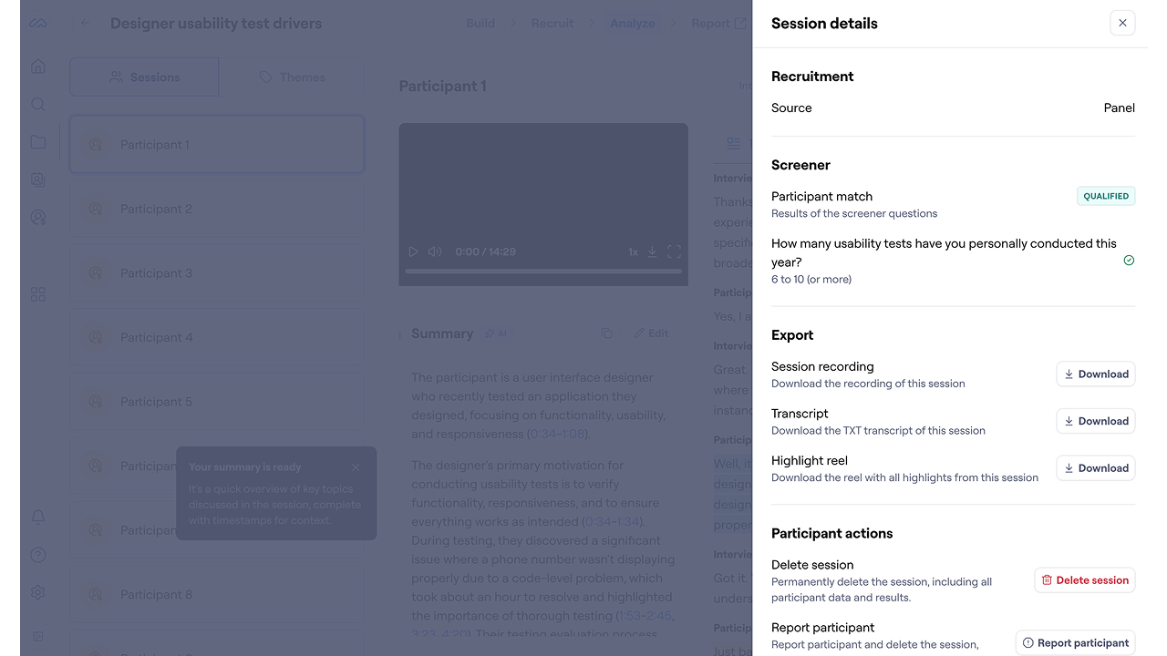Copy the summary with the copy icon
The width and height of the screenshot is (1167, 656).
pos(606,333)
